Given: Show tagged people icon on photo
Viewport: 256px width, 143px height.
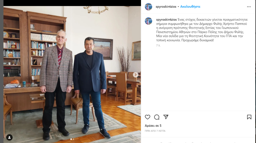Looking at the screenshot, I should pyautogui.click(x=9, y=138).
